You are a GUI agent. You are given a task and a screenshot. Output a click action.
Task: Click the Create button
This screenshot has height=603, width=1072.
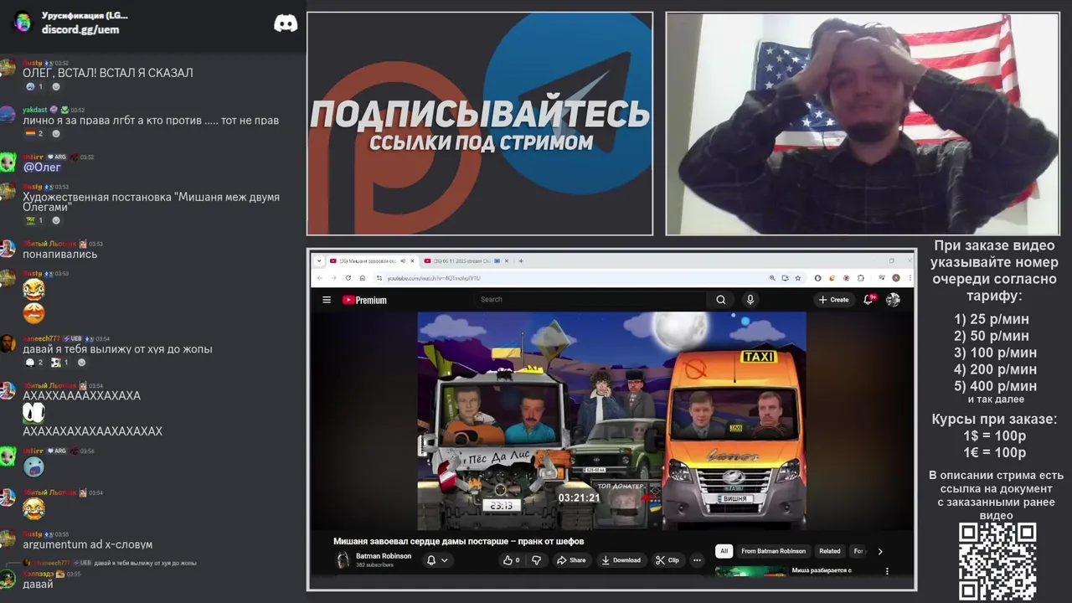coord(834,300)
